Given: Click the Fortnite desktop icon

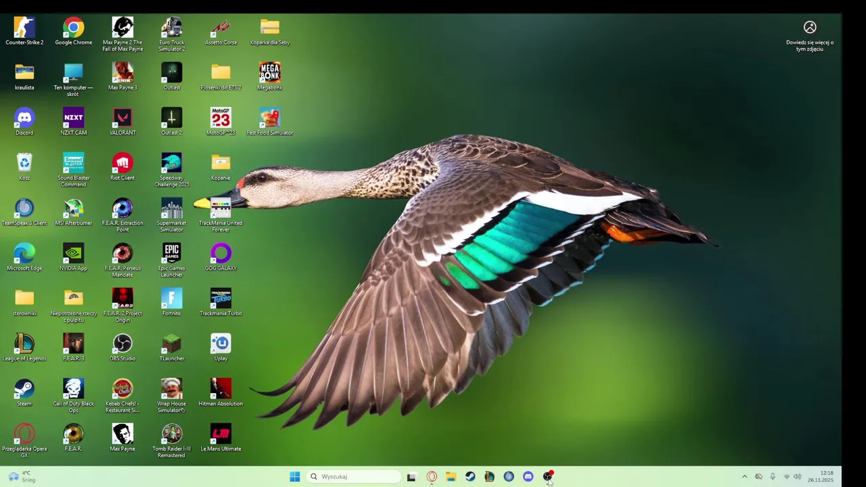Looking at the screenshot, I should point(172,303).
